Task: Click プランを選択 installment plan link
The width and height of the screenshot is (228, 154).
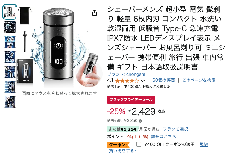Action: coord(175,129)
